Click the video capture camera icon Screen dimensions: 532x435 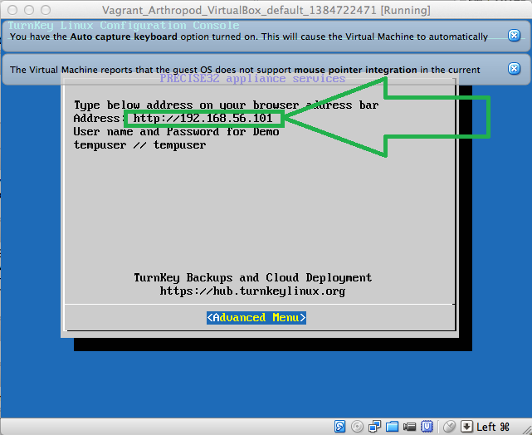[x=409, y=427]
